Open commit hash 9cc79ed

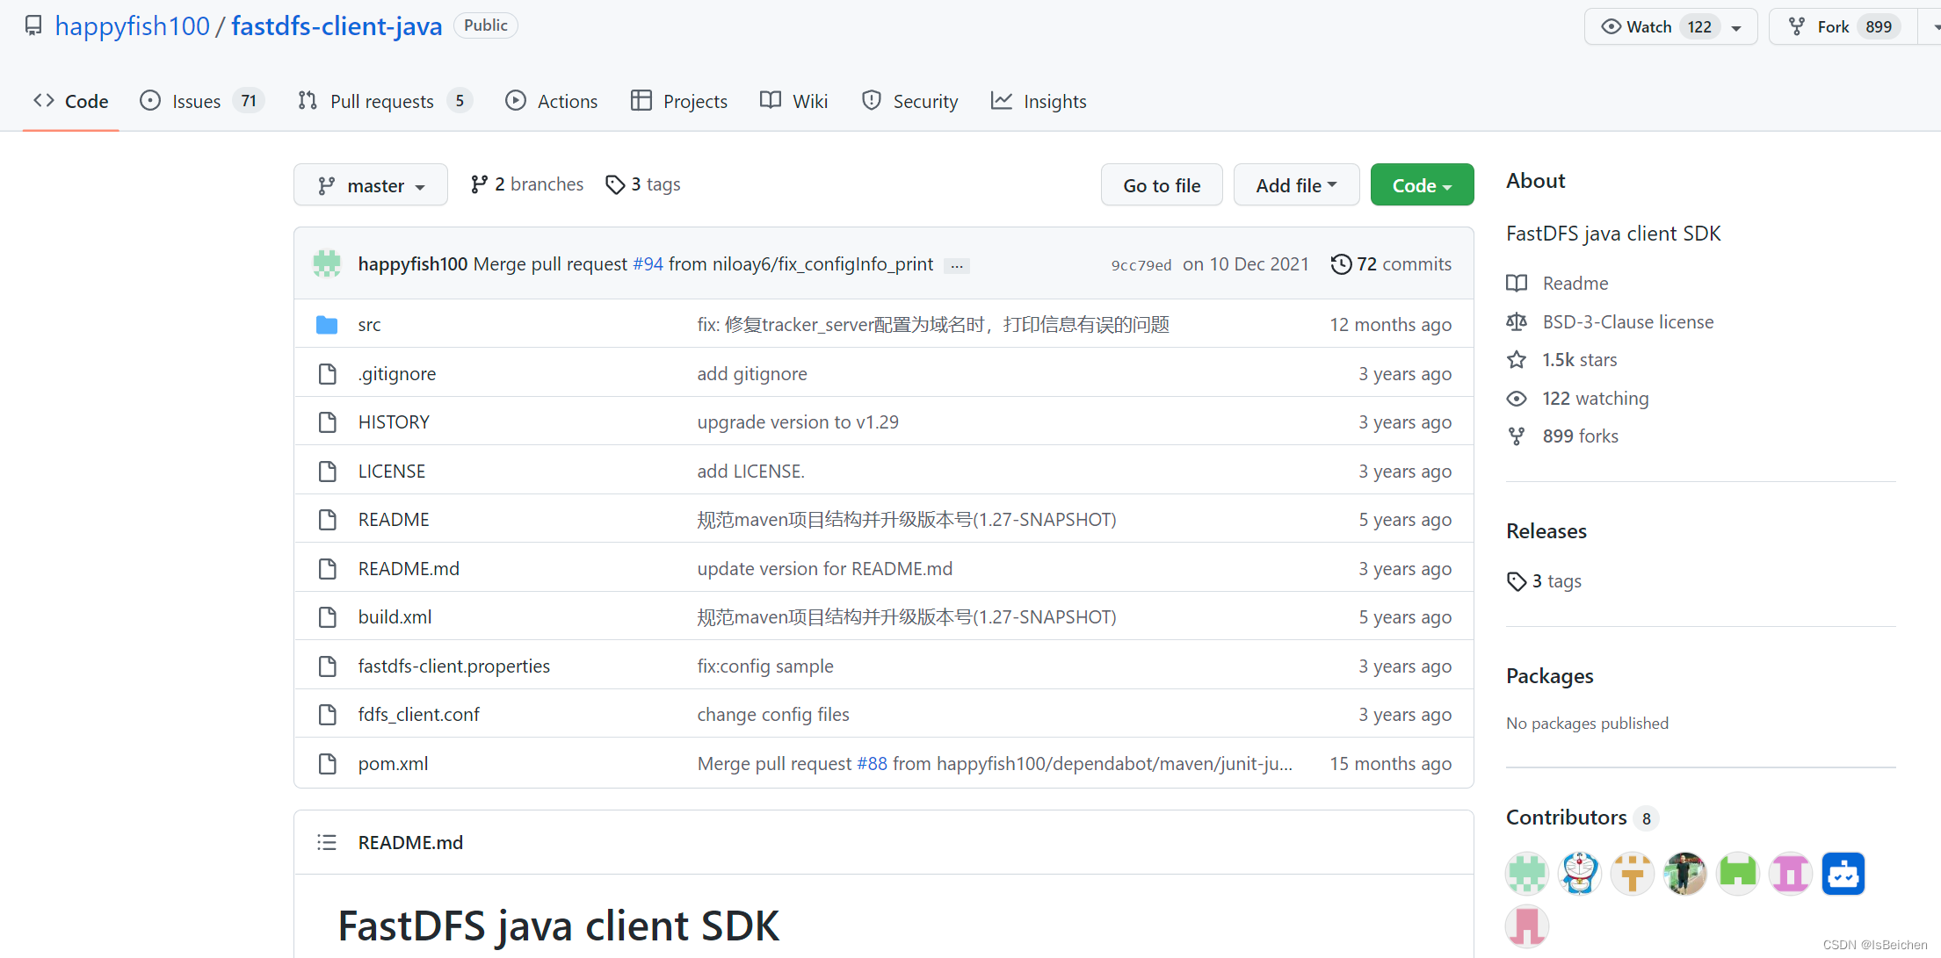pos(1141,265)
